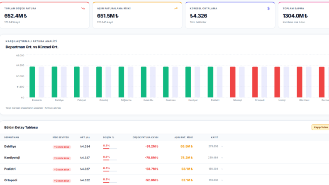
Task: Click the Dahiliye average ₺4.334 cell
Action: [85, 146]
